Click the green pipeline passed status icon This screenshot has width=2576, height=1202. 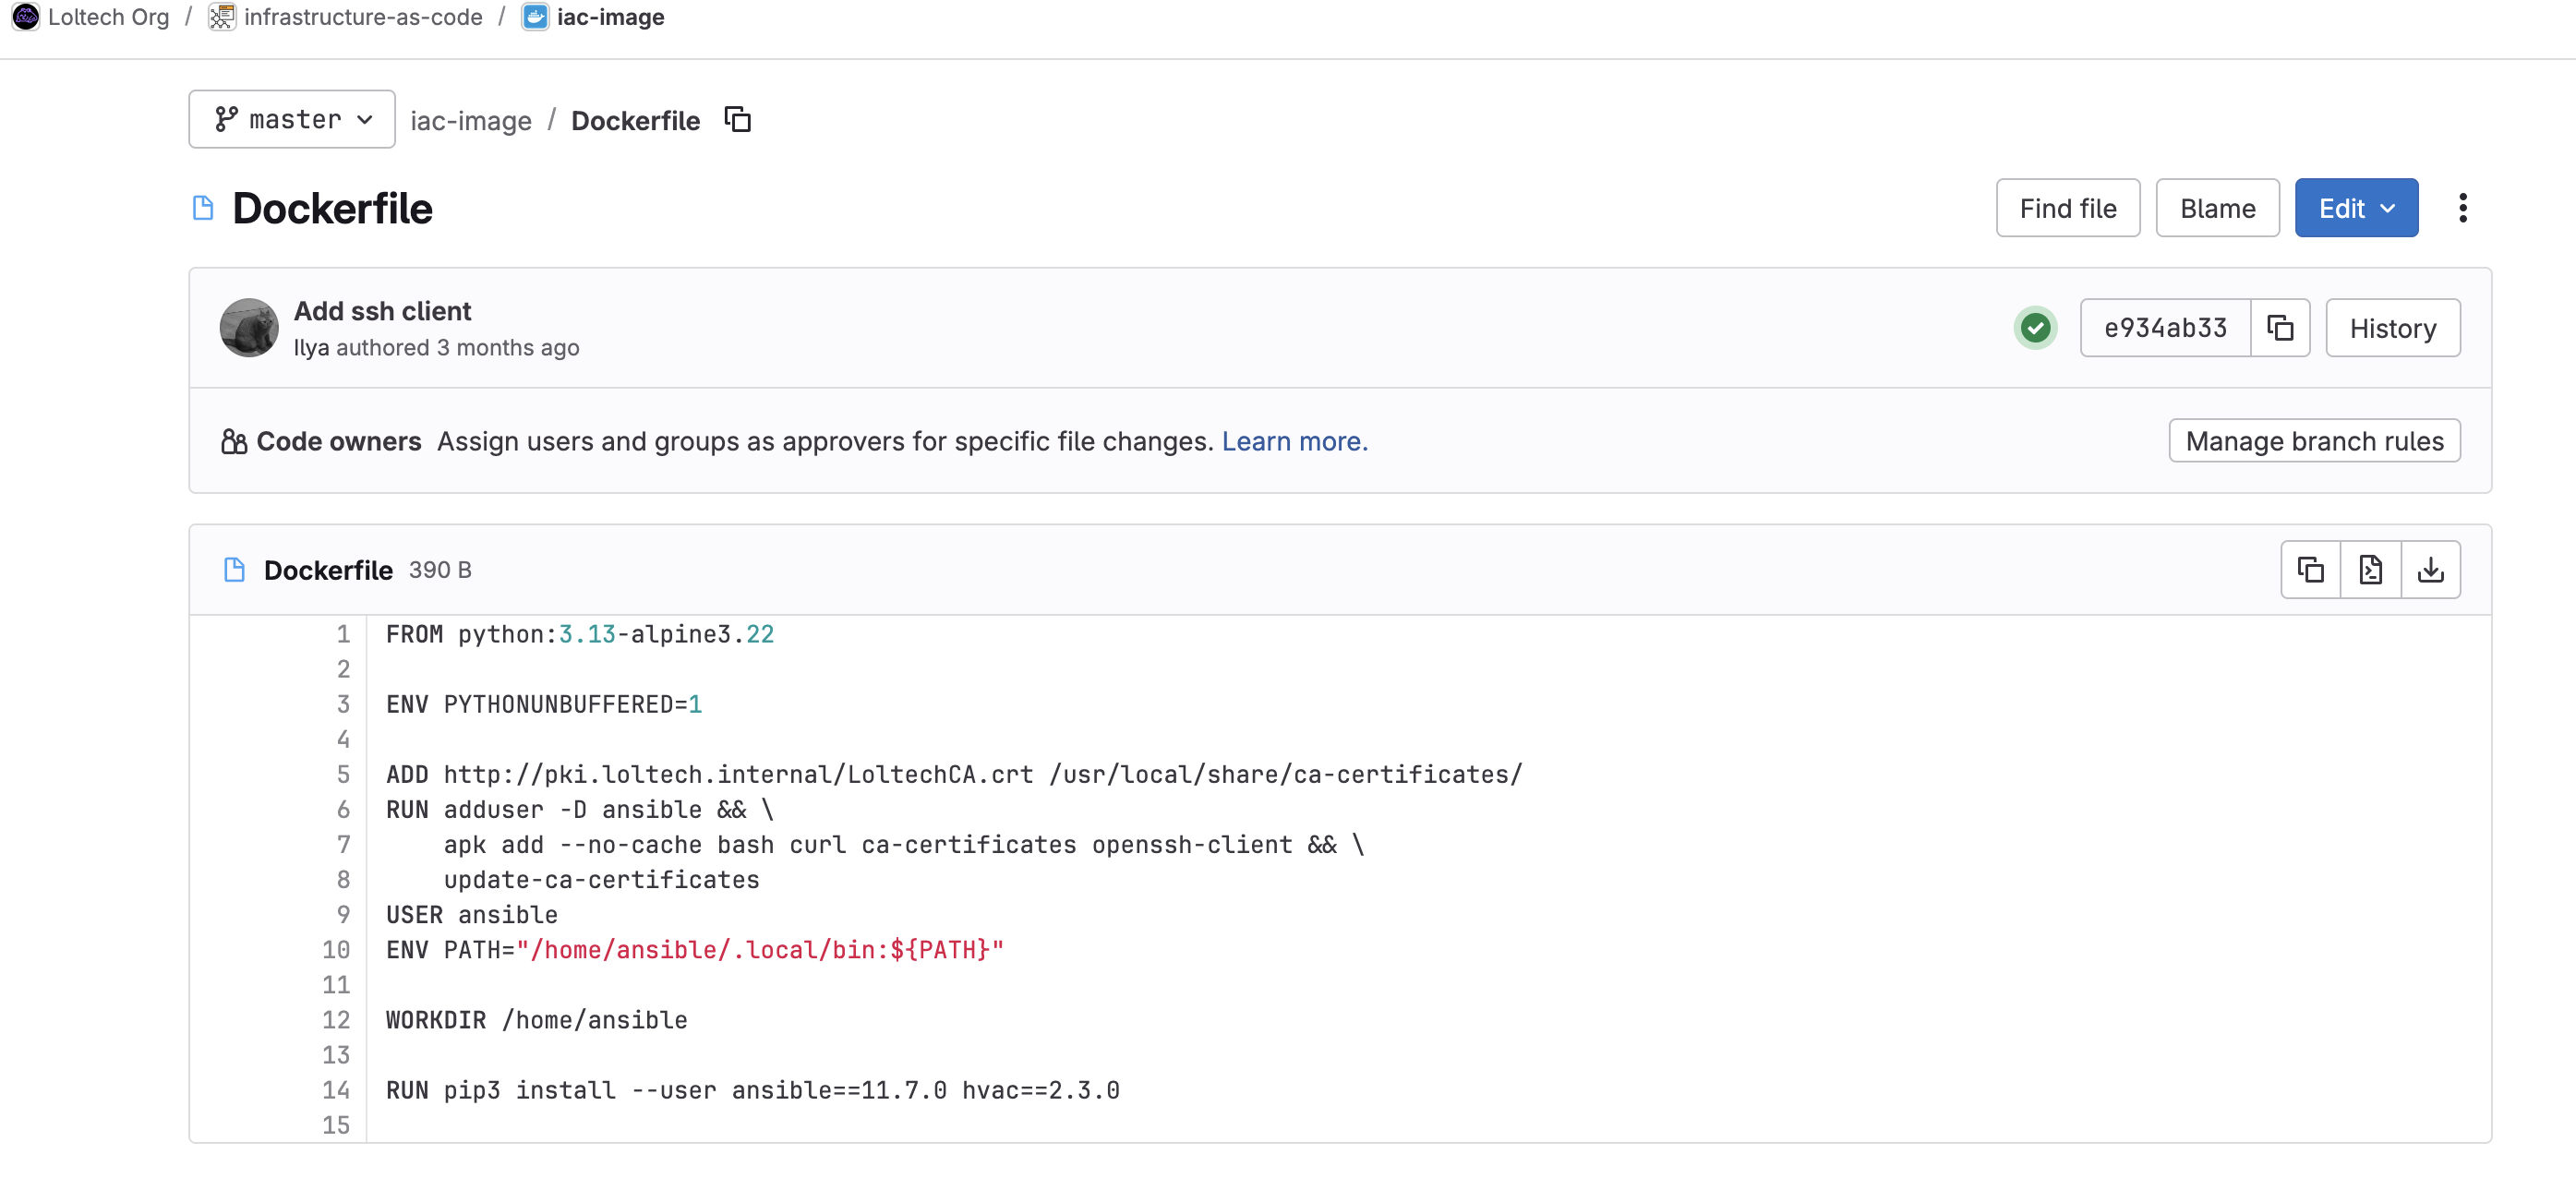(x=2034, y=328)
